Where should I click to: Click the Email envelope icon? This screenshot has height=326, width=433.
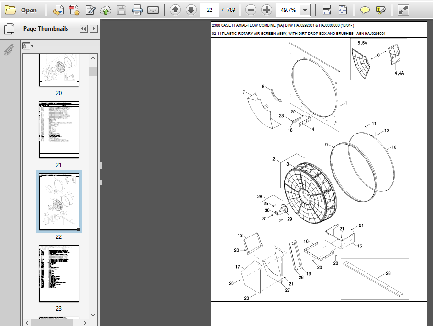[x=153, y=10]
